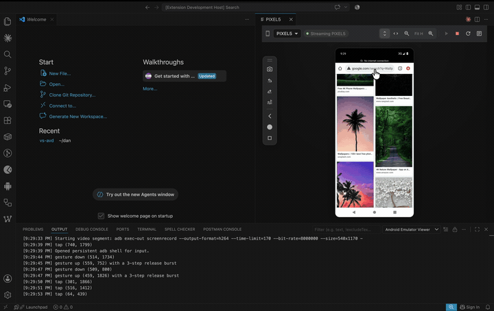
Task: Open notifications bell in status bar
Action: 488,307
